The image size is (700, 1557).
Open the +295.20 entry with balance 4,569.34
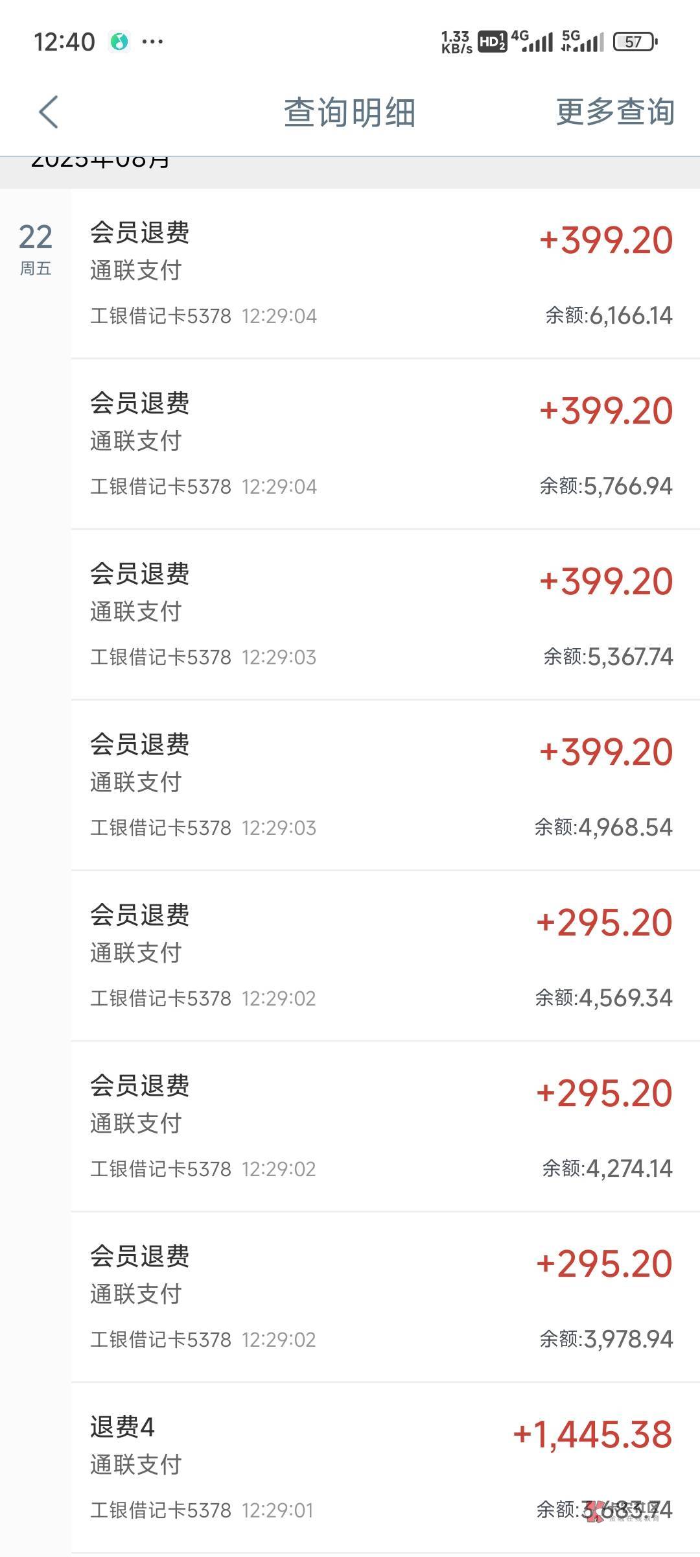(x=382, y=956)
